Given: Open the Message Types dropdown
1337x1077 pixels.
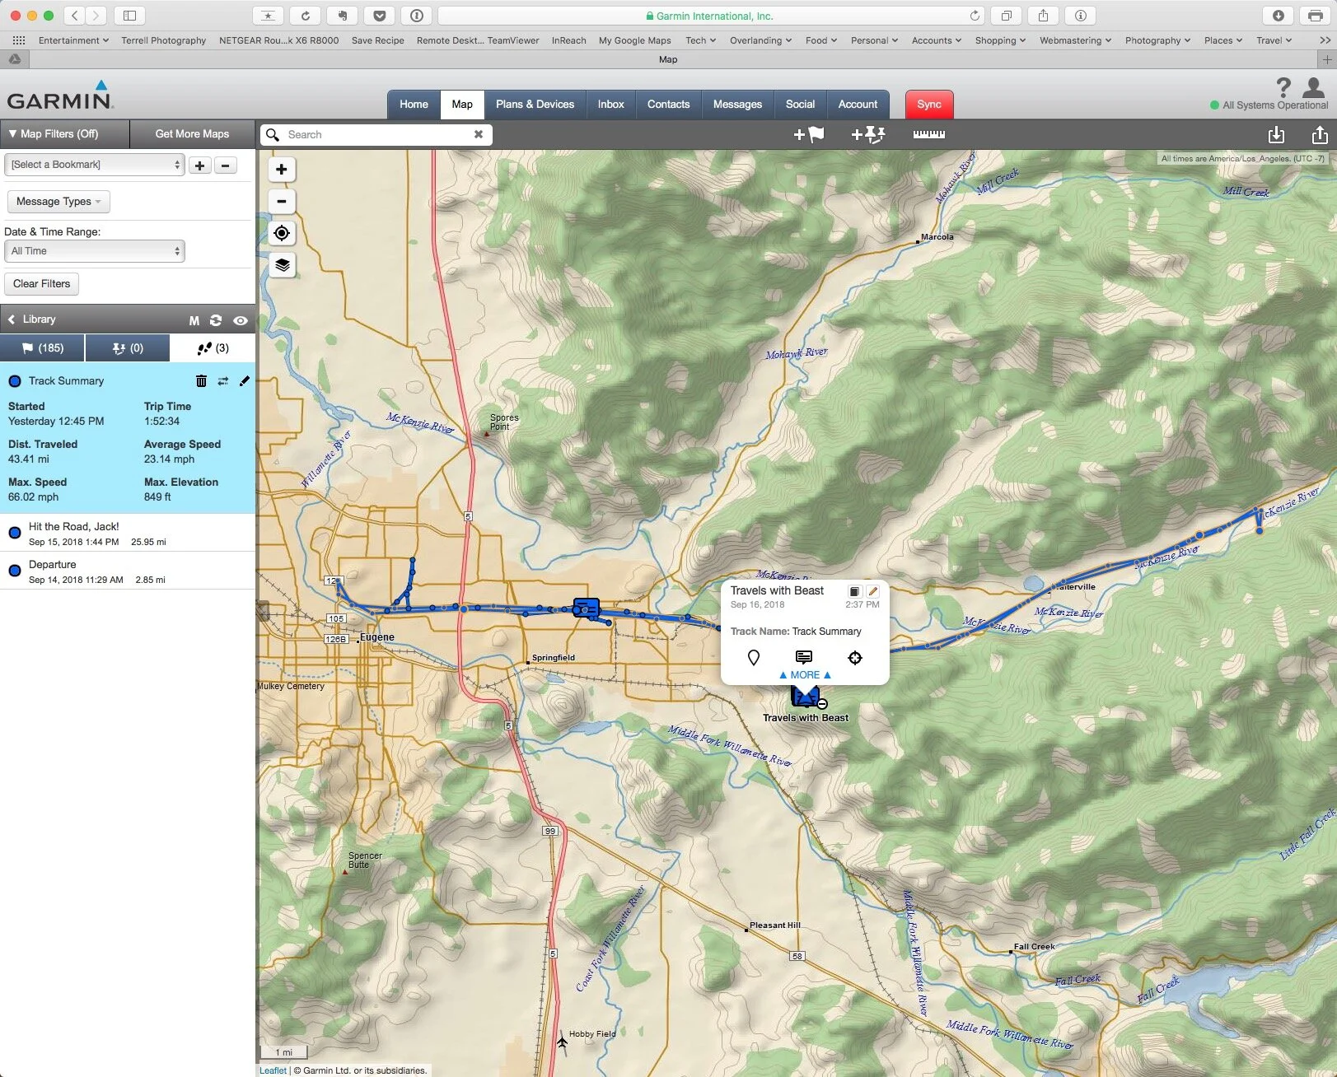Looking at the screenshot, I should pos(58,201).
